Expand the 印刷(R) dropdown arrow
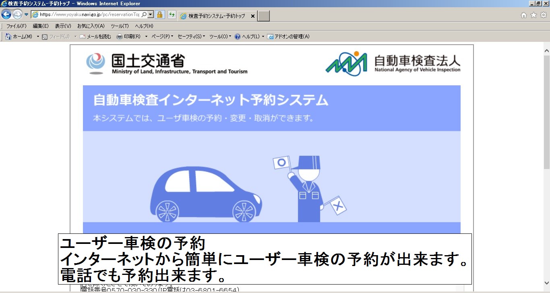The height and width of the screenshot is (293, 550). [x=146, y=37]
